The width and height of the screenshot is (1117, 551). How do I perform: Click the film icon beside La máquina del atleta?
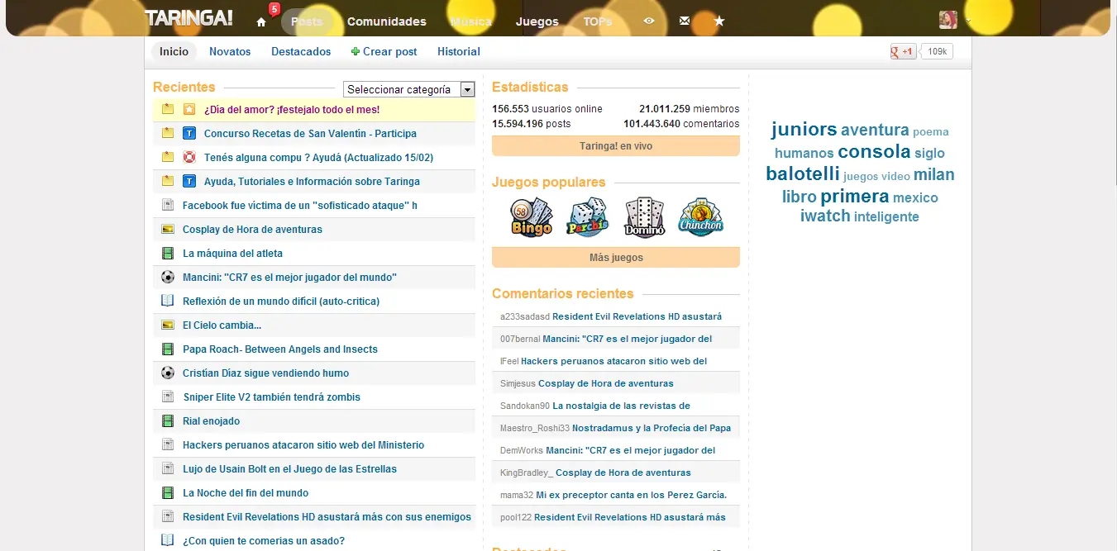168,253
